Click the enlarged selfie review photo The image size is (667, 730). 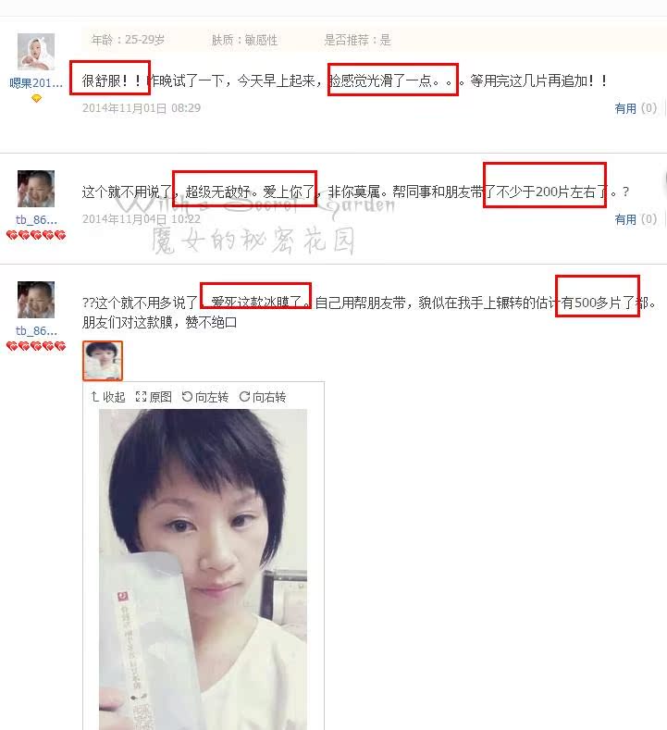pyautogui.click(x=203, y=569)
